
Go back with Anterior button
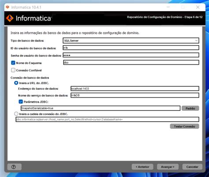pos(142,167)
